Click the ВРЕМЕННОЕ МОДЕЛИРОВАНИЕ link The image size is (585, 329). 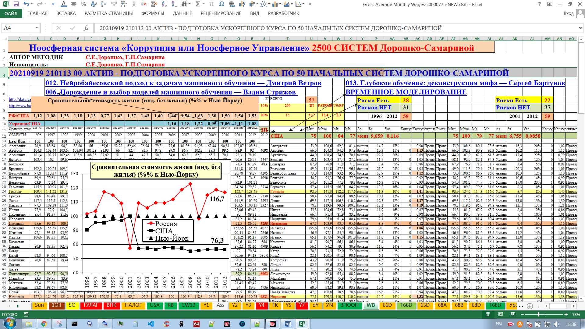coord(406,92)
